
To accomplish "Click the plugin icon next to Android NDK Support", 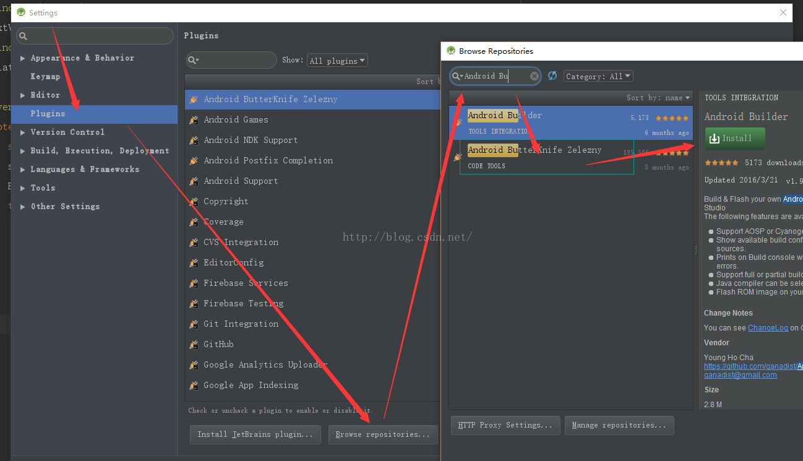I will coord(194,140).
